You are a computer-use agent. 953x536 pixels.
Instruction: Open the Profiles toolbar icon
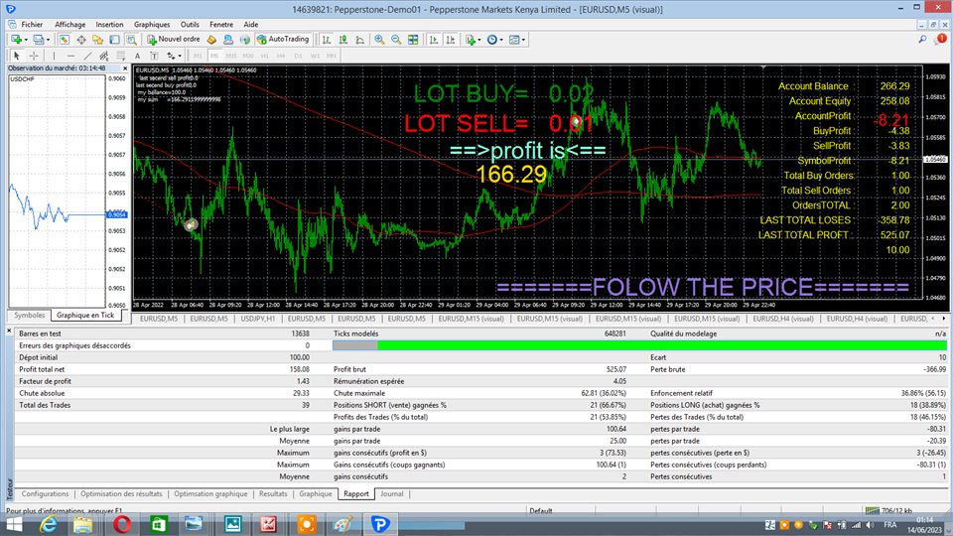(x=39, y=40)
